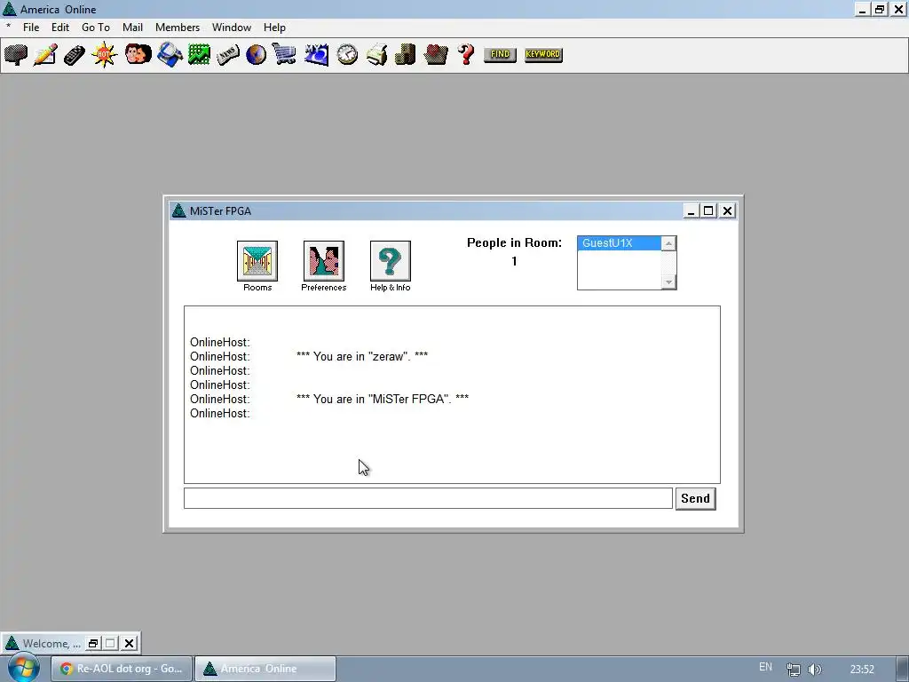Click the chat message input field
Viewport: 909px width, 682px height.
[428, 498]
